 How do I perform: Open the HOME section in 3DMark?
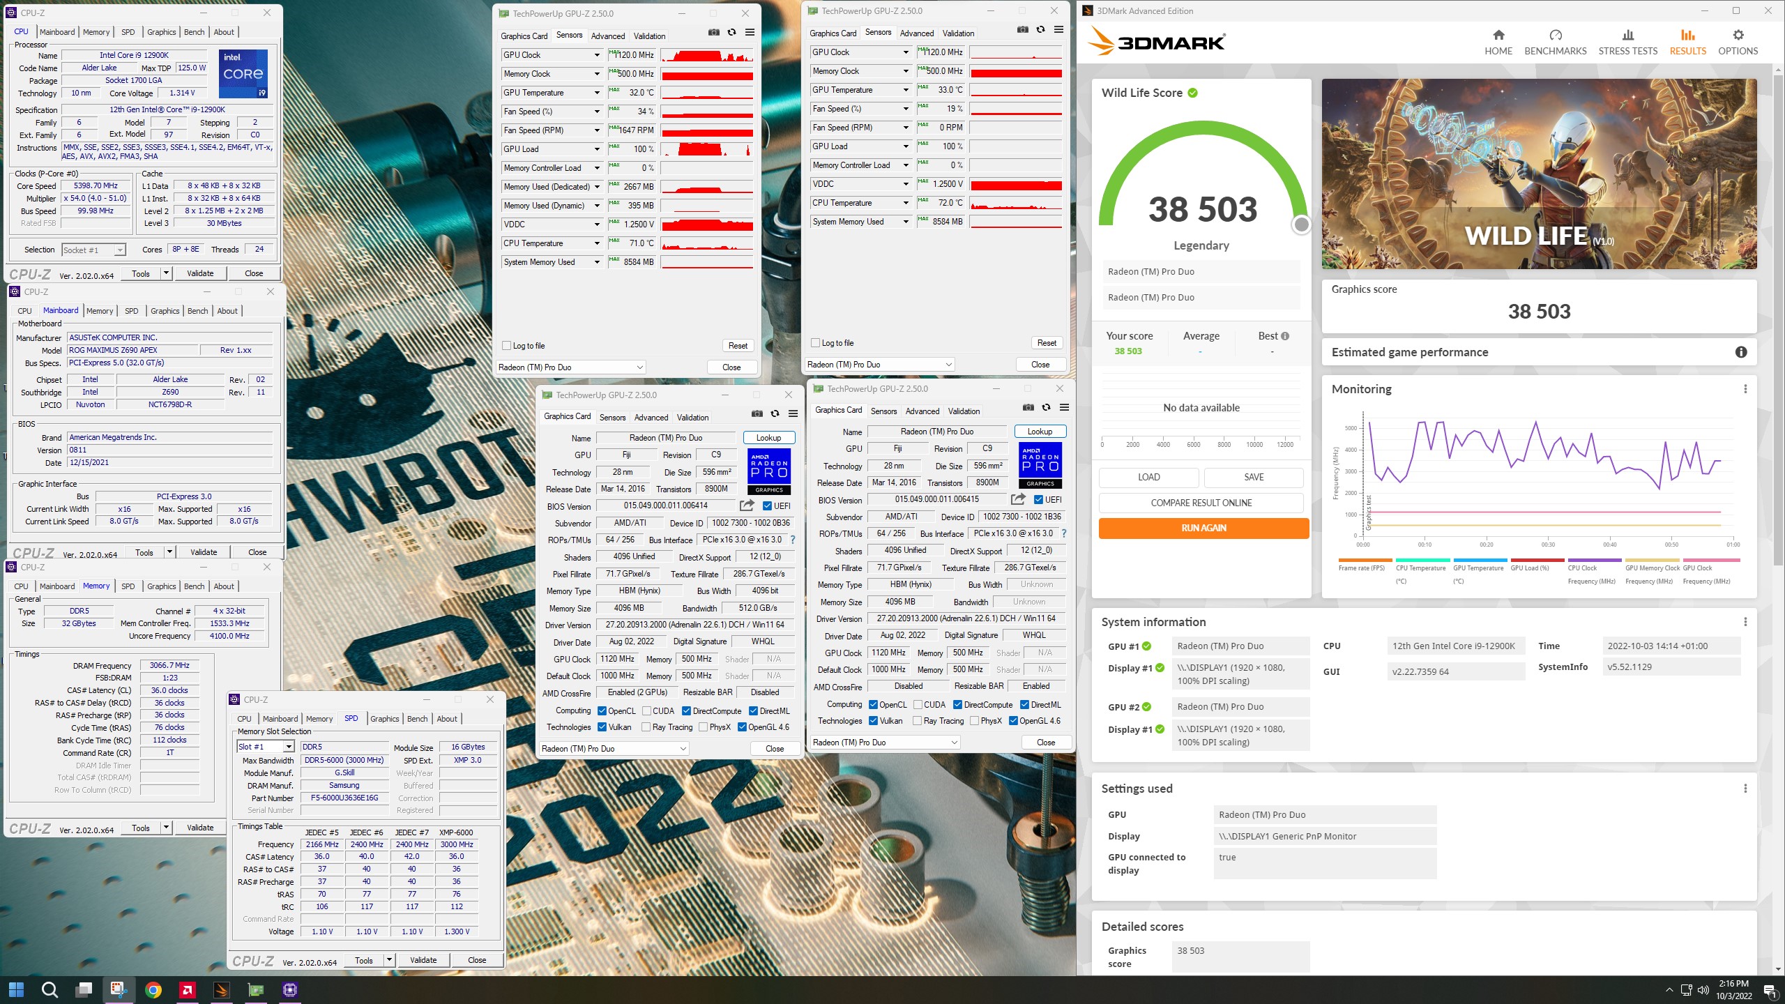[1498, 43]
